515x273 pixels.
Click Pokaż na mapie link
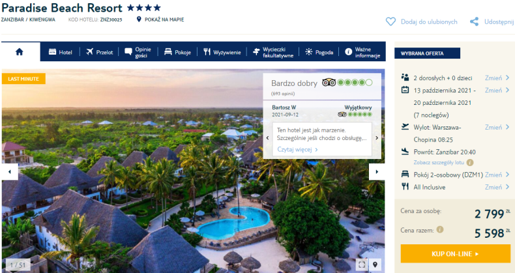pos(160,20)
